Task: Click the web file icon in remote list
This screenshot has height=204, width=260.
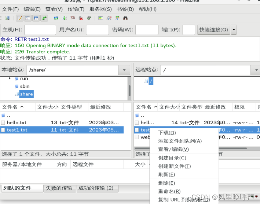Action: [137, 137]
